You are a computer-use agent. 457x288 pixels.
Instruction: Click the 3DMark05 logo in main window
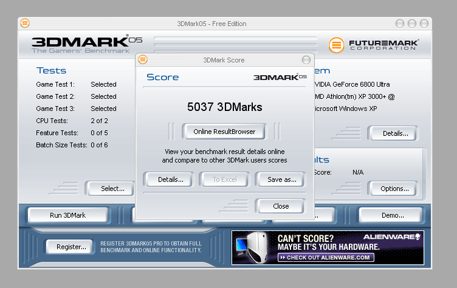pyautogui.click(x=87, y=44)
